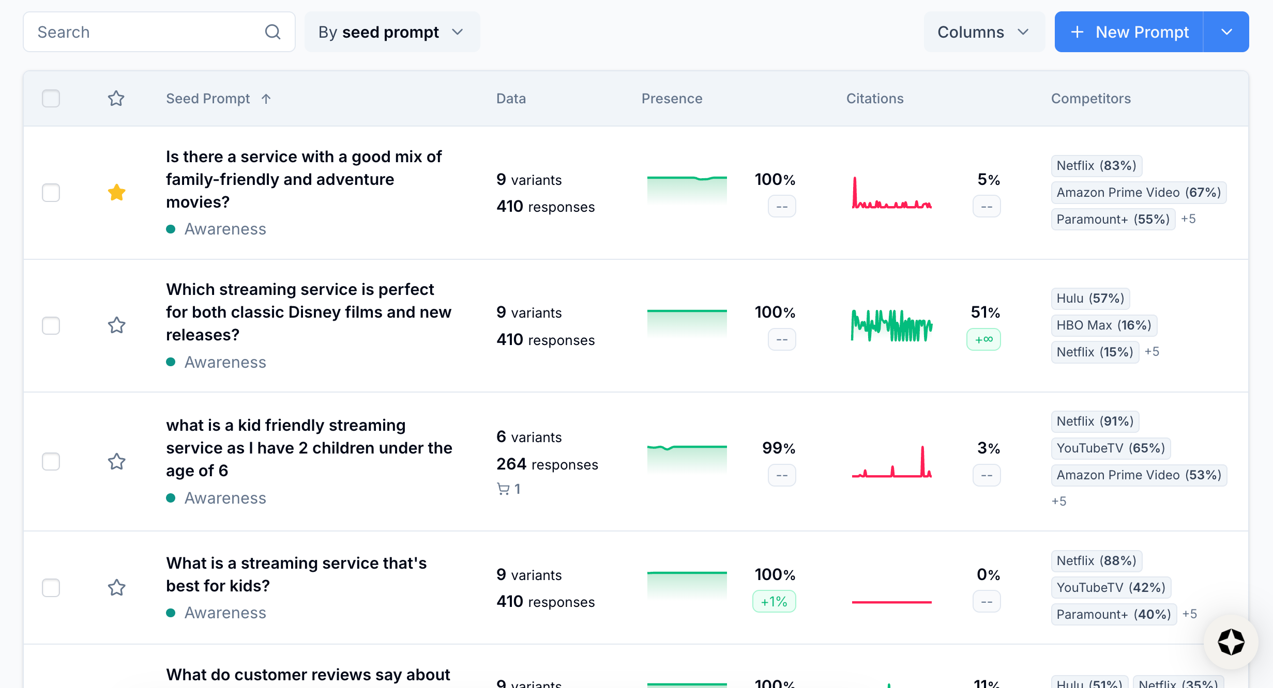Check the family-friendly adventure movies row

[51, 193]
